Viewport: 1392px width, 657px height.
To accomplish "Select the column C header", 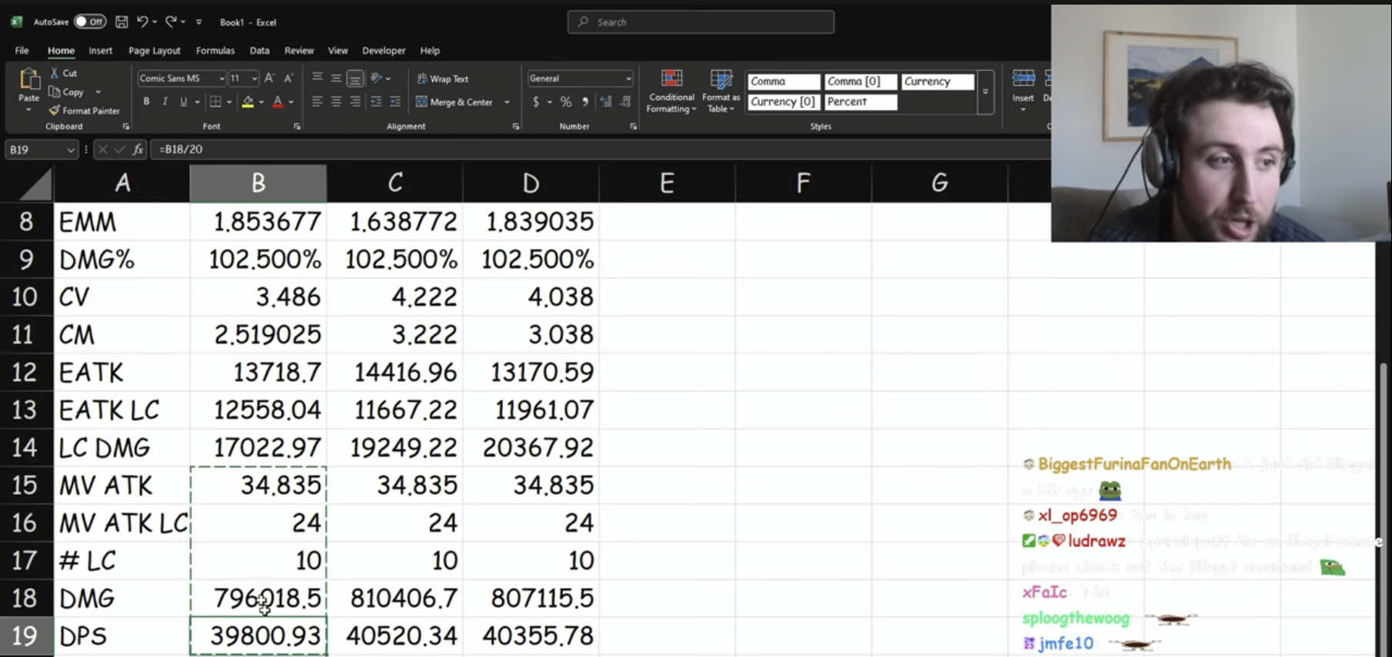I will point(395,183).
